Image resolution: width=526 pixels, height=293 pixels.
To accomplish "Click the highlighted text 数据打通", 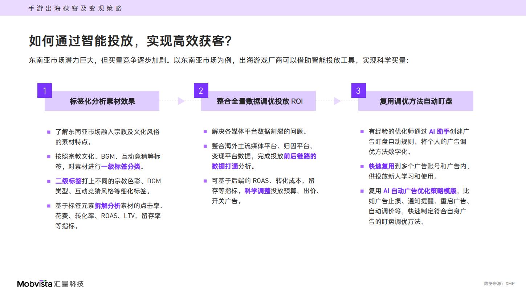I will 225,166.
